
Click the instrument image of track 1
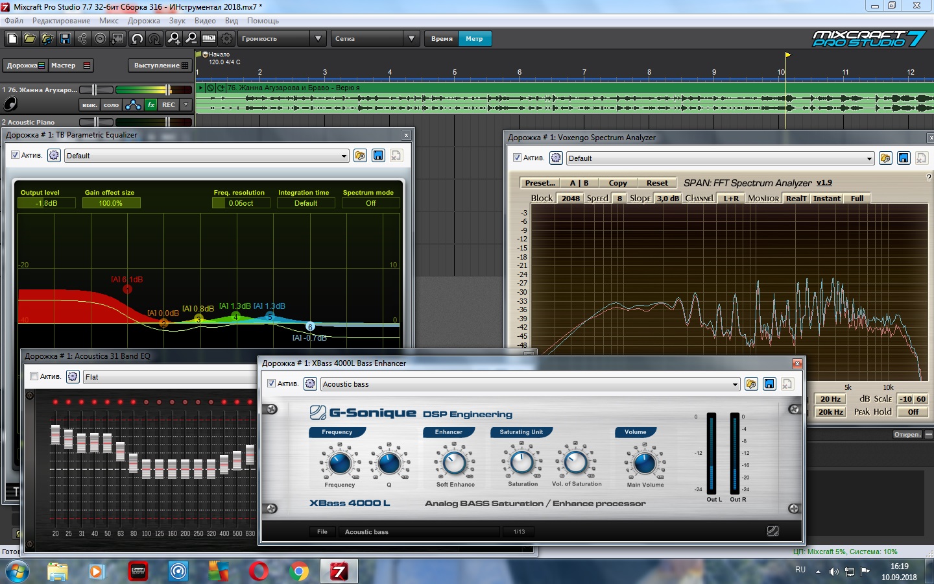(x=10, y=104)
